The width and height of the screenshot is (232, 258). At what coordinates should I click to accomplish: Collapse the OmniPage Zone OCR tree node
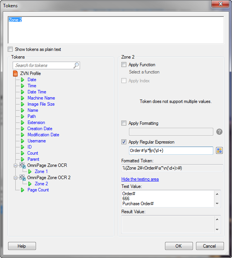tap(16, 165)
